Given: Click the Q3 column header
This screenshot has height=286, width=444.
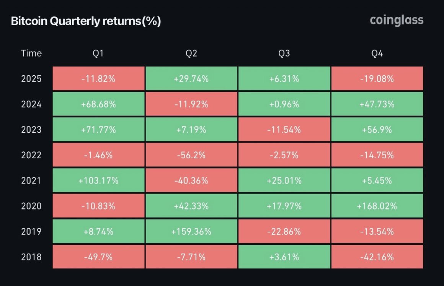Looking at the screenshot, I should click(284, 54).
